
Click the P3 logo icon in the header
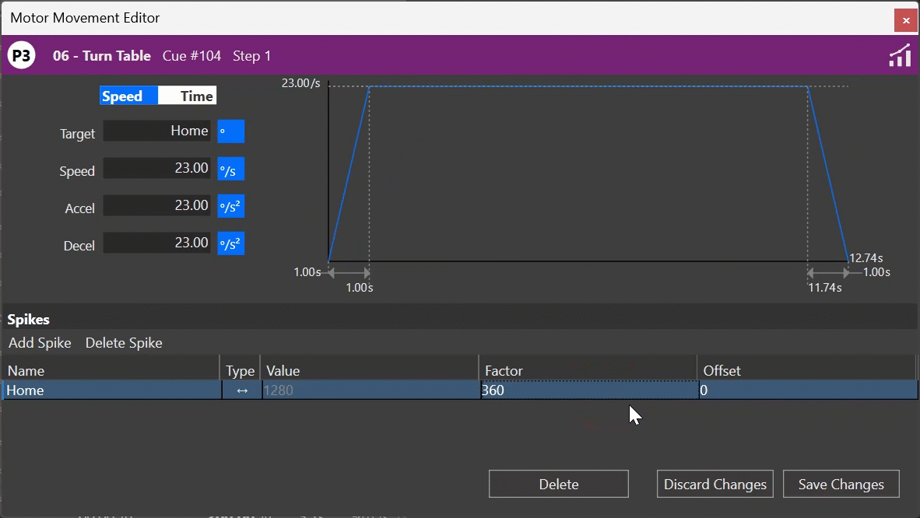coord(21,55)
